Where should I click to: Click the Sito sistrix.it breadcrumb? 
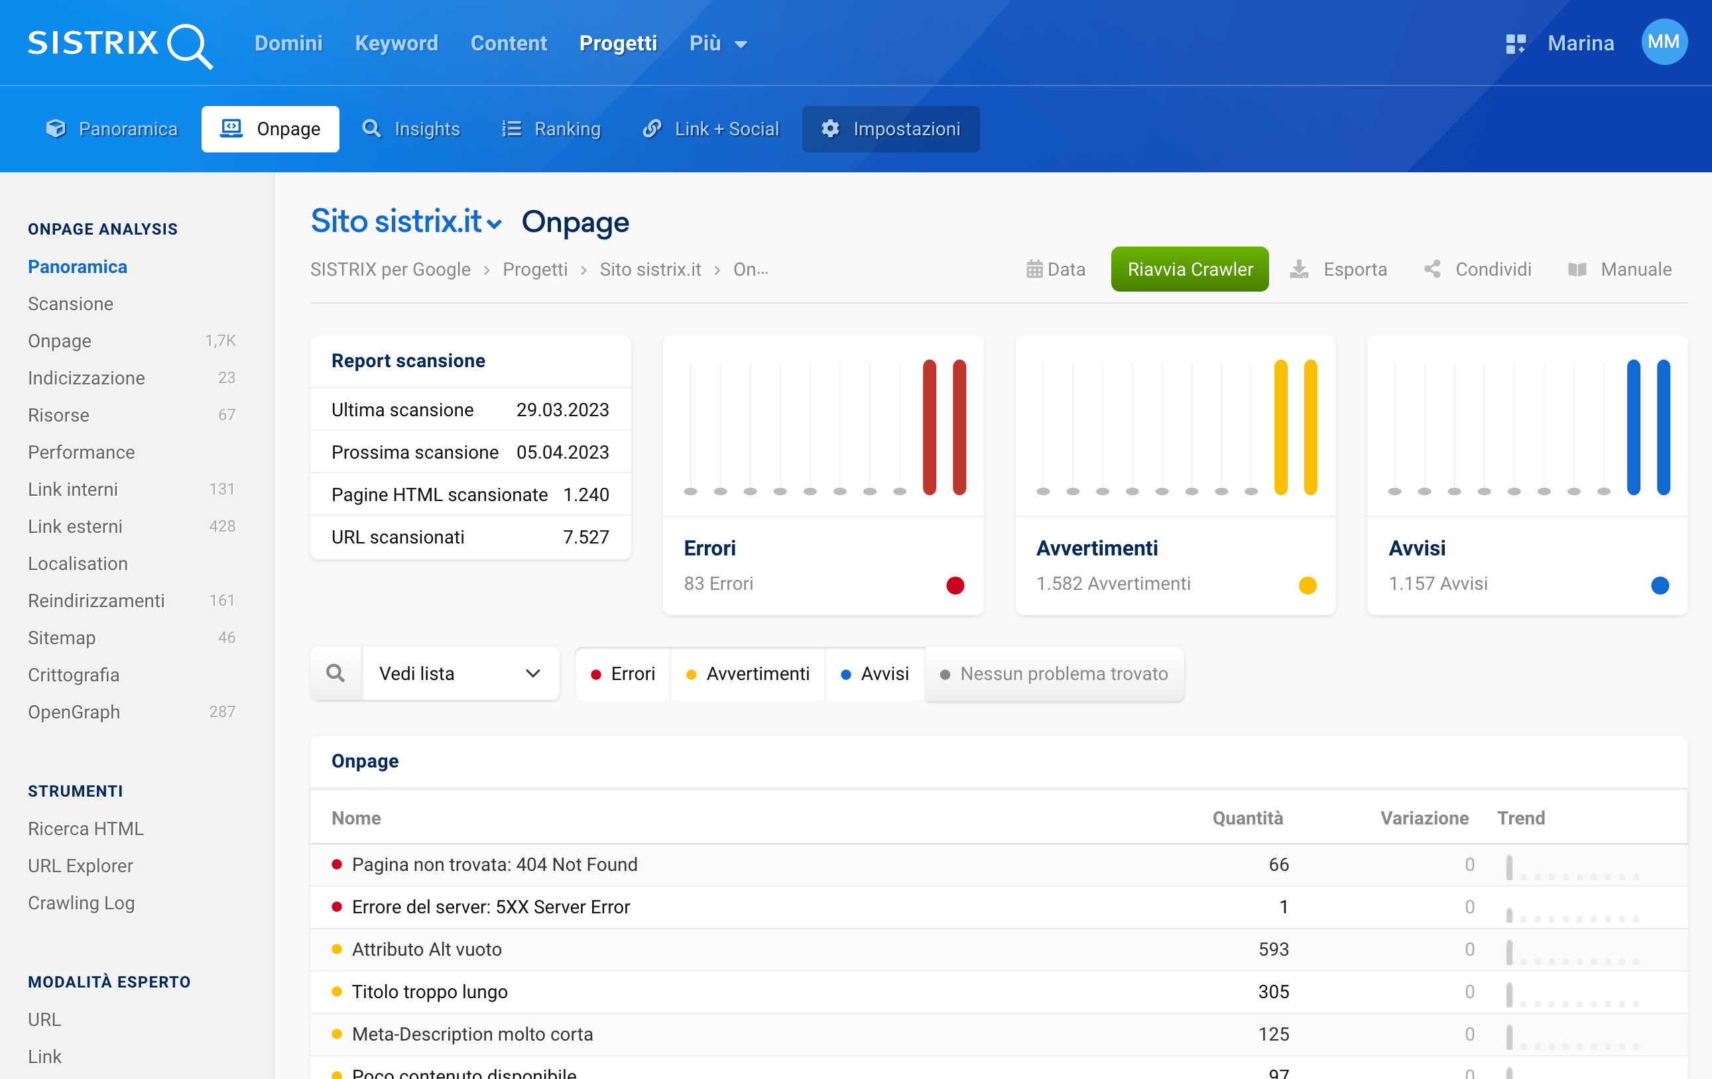tap(650, 269)
